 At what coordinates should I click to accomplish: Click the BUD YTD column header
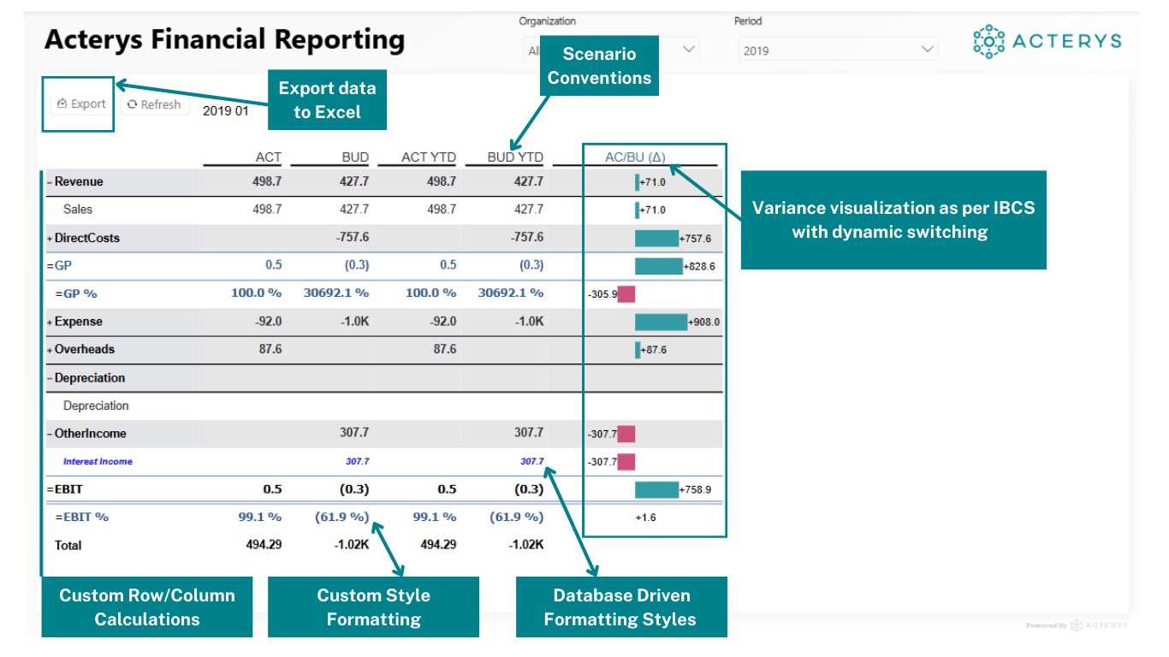tap(515, 157)
